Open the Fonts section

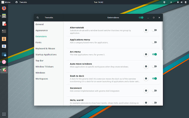coord(49,42)
